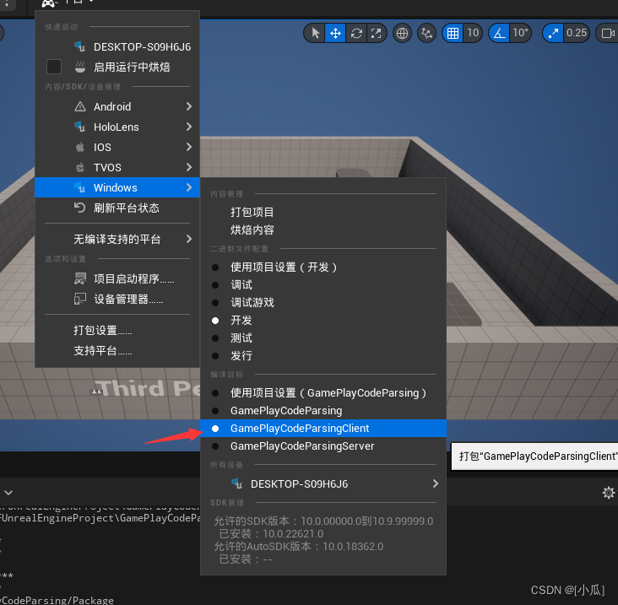The width and height of the screenshot is (618, 605).
Task: Click the Windows platform icon
Action: [80, 187]
